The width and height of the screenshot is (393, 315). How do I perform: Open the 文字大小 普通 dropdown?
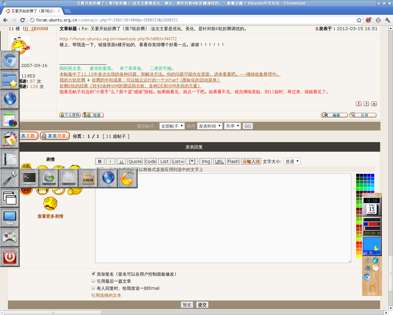[x=292, y=161]
